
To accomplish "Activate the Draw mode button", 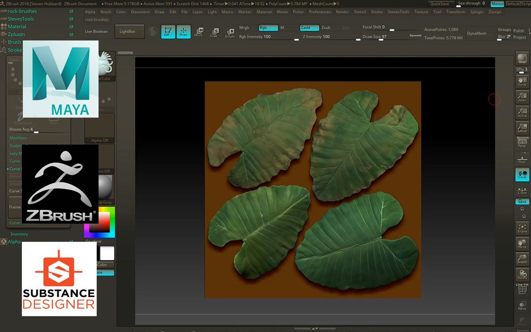I will coord(183,32).
